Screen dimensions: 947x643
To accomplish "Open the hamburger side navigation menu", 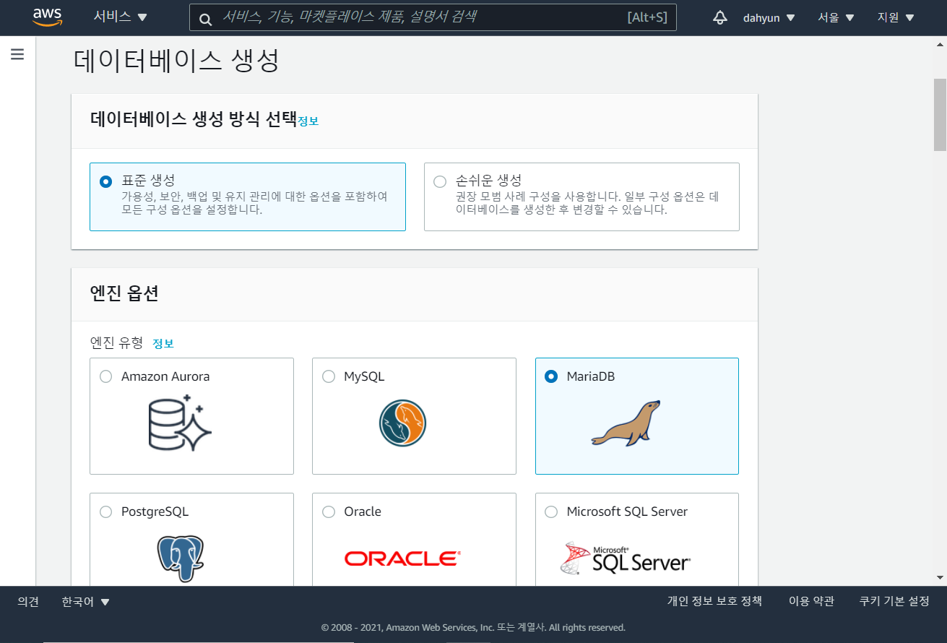I will pos(17,54).
